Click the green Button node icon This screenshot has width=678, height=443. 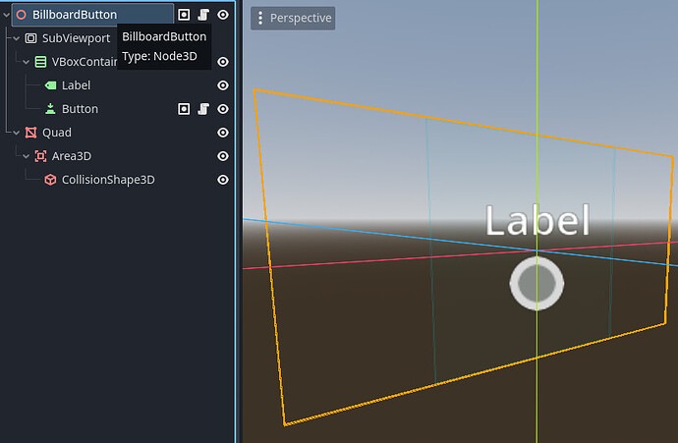tap(50, 109)
